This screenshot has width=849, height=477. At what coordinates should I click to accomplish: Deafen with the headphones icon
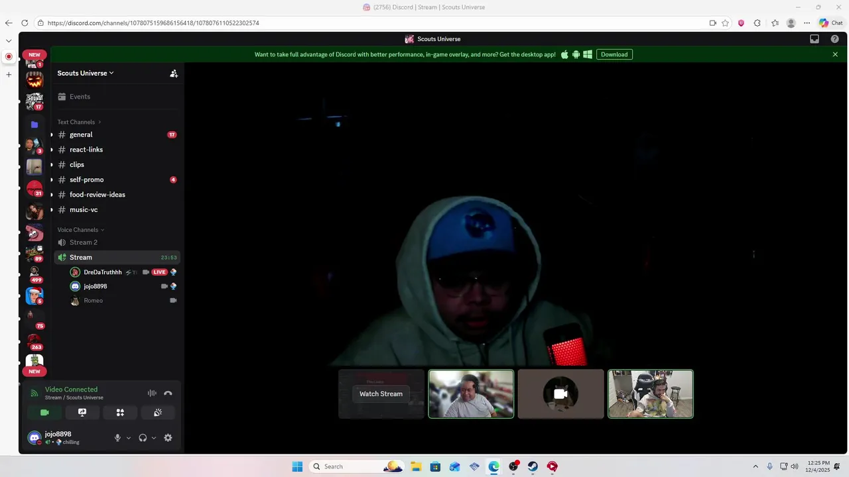143,438
